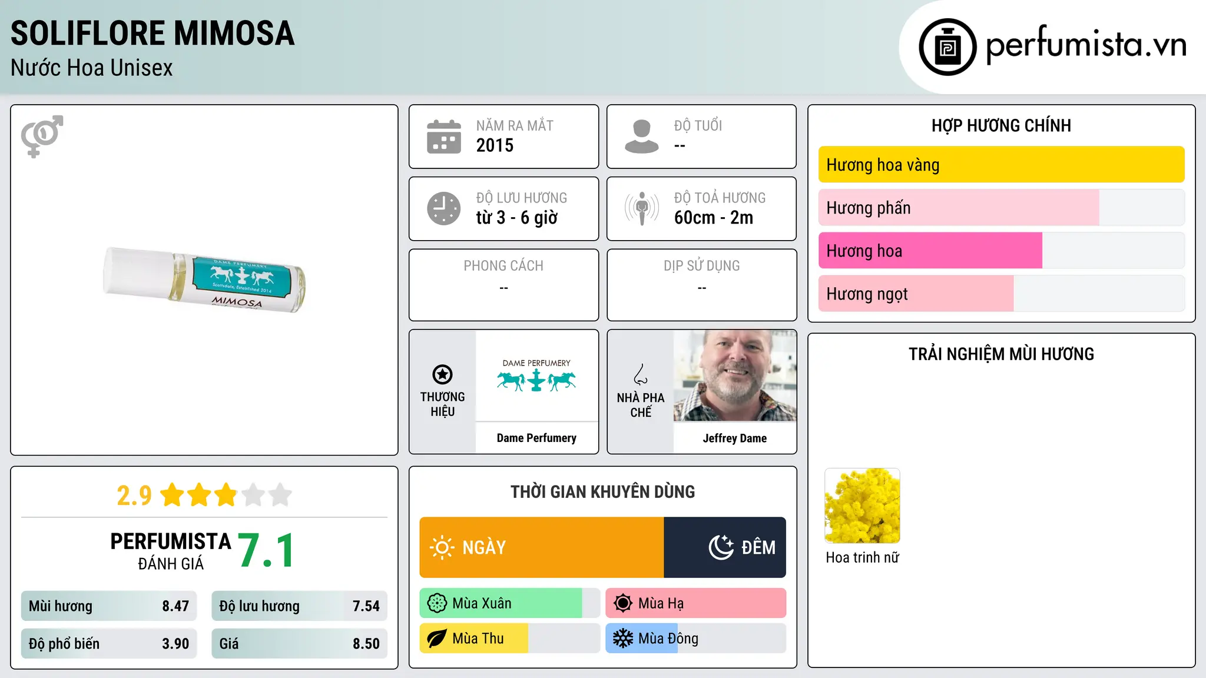Click the Mùi hương 8.47 score row
1206x678 pixels.
(109, 606)
